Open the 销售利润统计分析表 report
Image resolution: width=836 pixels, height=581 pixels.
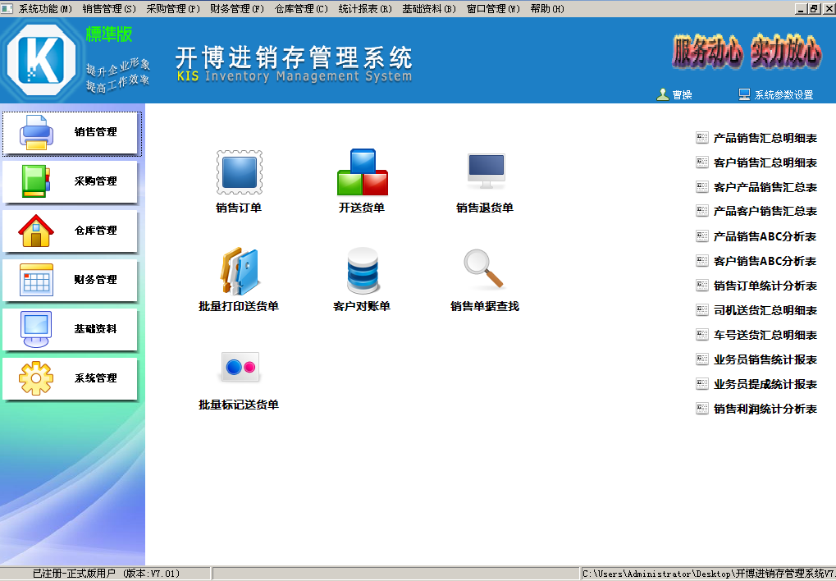pyautogui.click(x=765, y=409)
